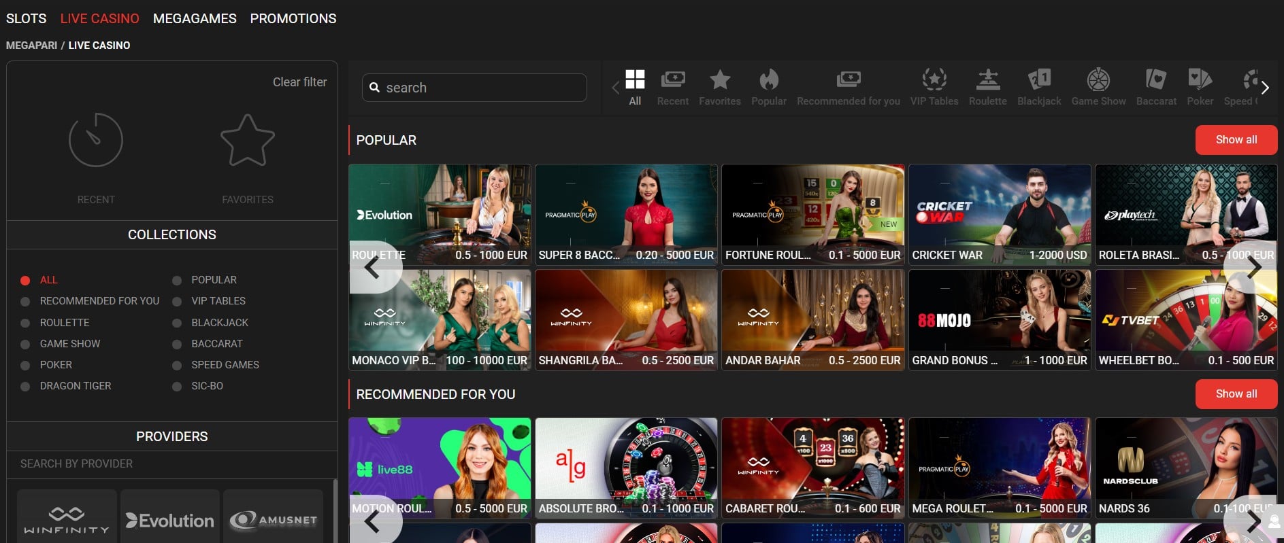Open the Andar Bahar game thumbnail

(x=813, y=319)
